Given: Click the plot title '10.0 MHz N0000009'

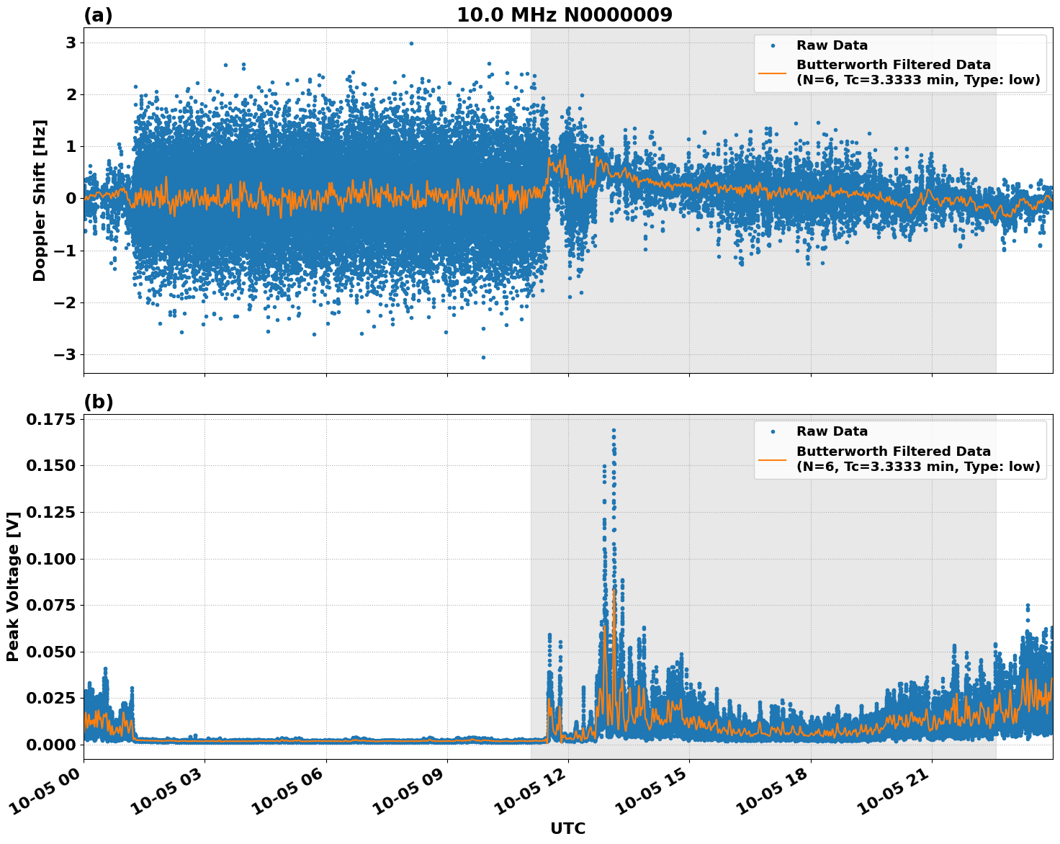Looking at the screenshot, I should click(x=565, y=15).
